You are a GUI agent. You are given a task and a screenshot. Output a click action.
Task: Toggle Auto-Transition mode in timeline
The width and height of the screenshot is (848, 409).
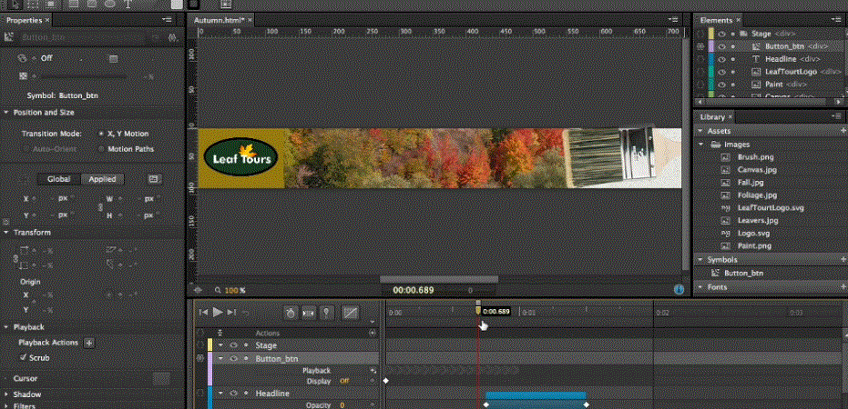click(x=308, y=313)
